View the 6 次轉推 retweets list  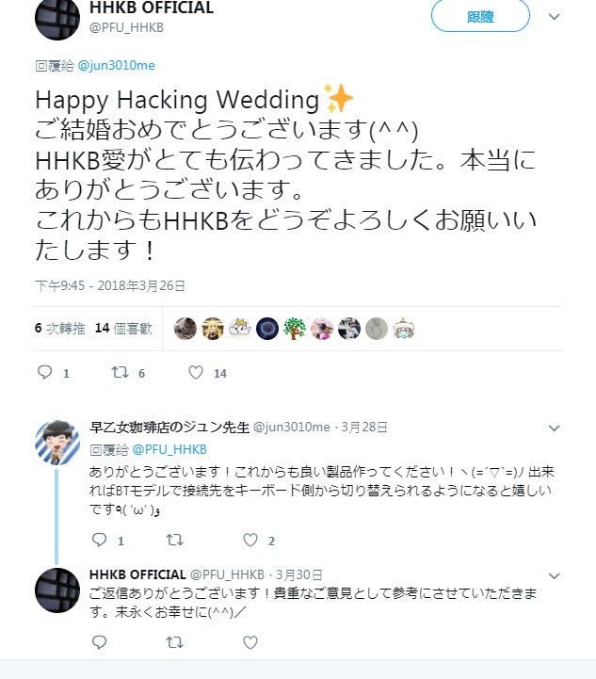coord(60,329)
